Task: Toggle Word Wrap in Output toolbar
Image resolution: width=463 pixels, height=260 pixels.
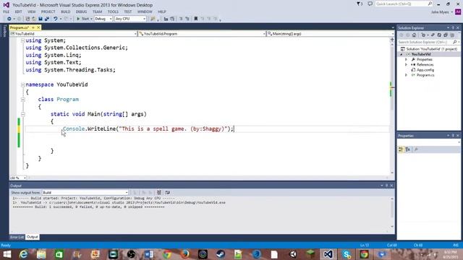Action: 167,193
